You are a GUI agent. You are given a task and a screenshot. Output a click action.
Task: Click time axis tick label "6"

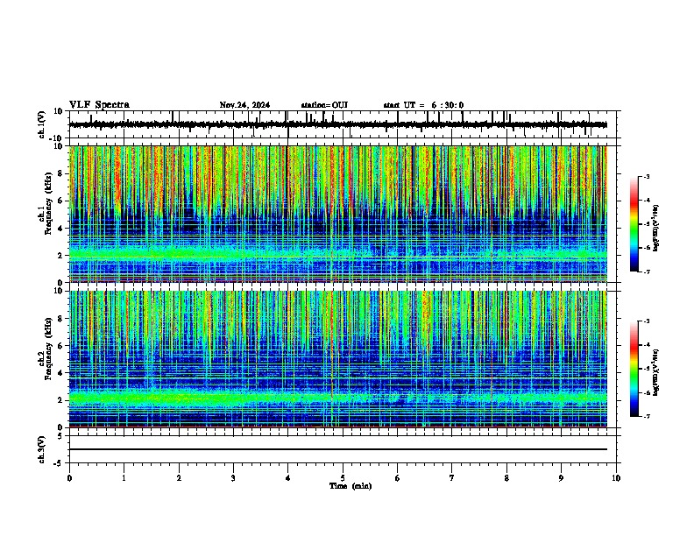397,478
